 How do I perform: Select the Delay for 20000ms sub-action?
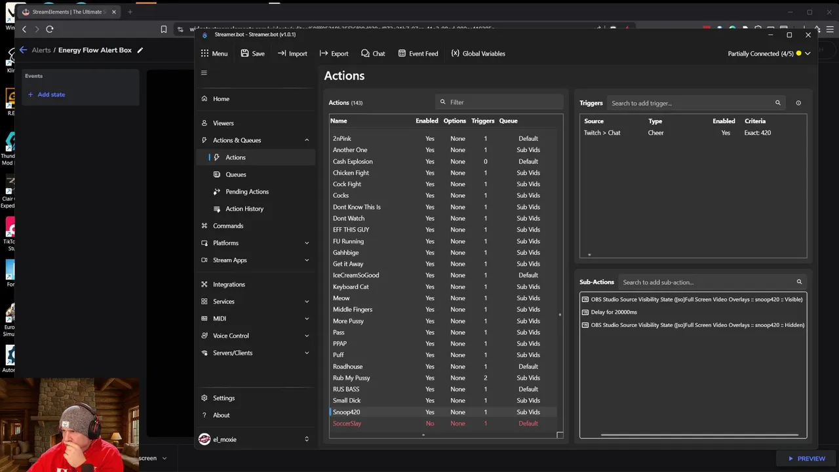pyautogui.click(x=693, y=312)
